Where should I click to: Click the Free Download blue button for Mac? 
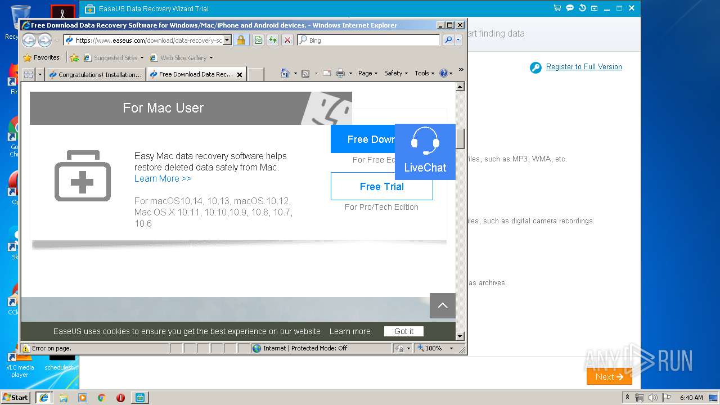coord(363,139)
